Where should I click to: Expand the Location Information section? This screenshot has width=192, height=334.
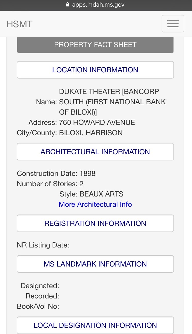[x=95, y=70]
